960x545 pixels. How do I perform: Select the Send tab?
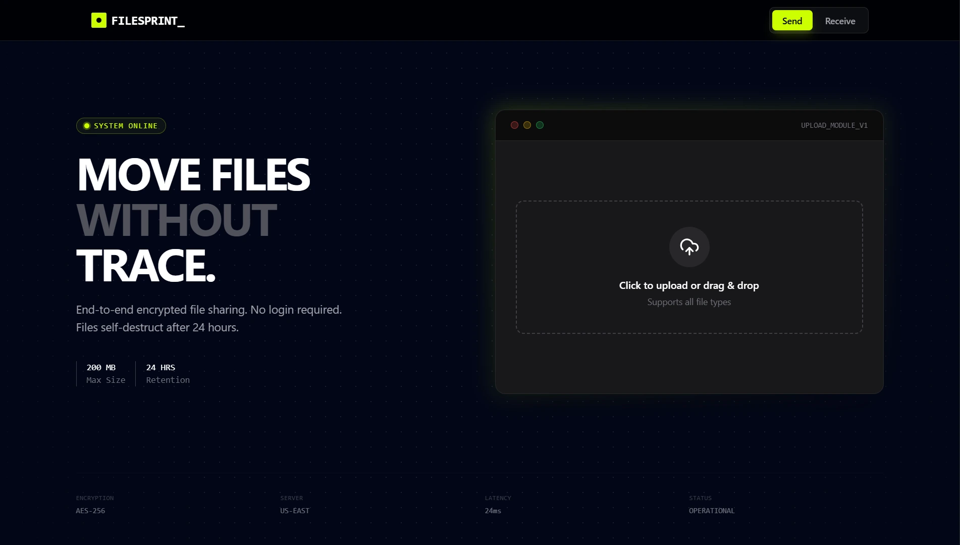tap(792, 21)
